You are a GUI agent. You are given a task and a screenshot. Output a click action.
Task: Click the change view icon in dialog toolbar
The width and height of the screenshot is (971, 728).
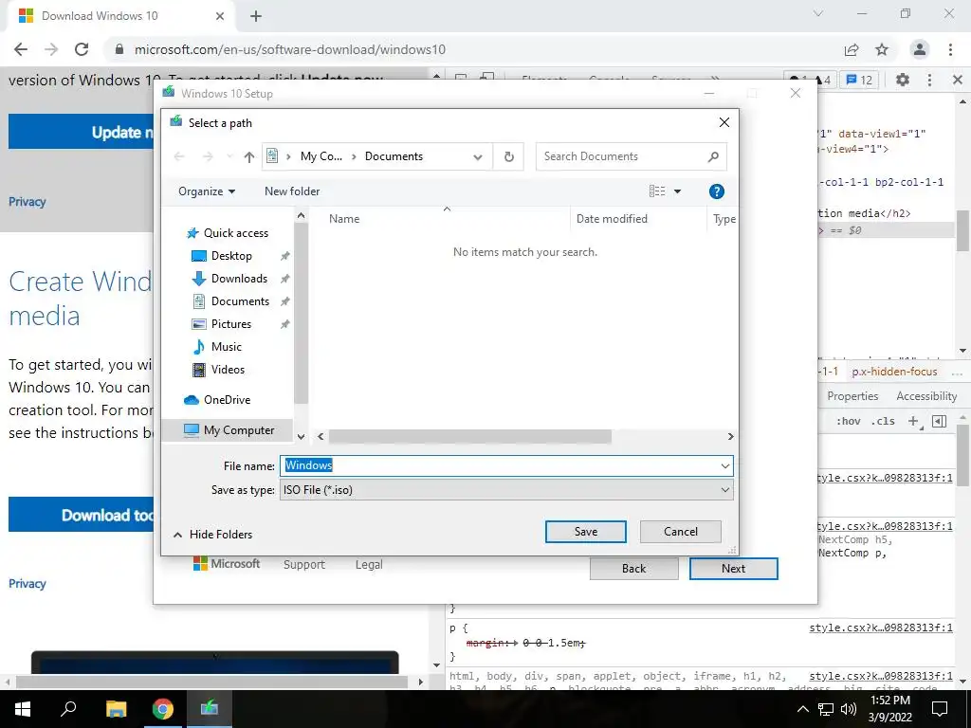point(657,191)
